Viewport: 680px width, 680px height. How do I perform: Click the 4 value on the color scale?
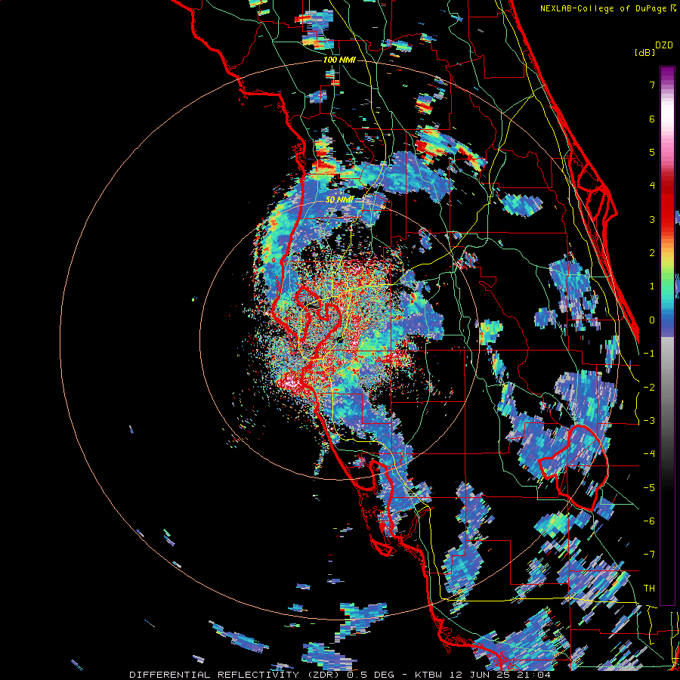(x=652, y=186)
